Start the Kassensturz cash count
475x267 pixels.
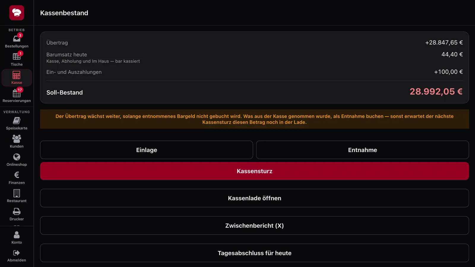point(254,171)
